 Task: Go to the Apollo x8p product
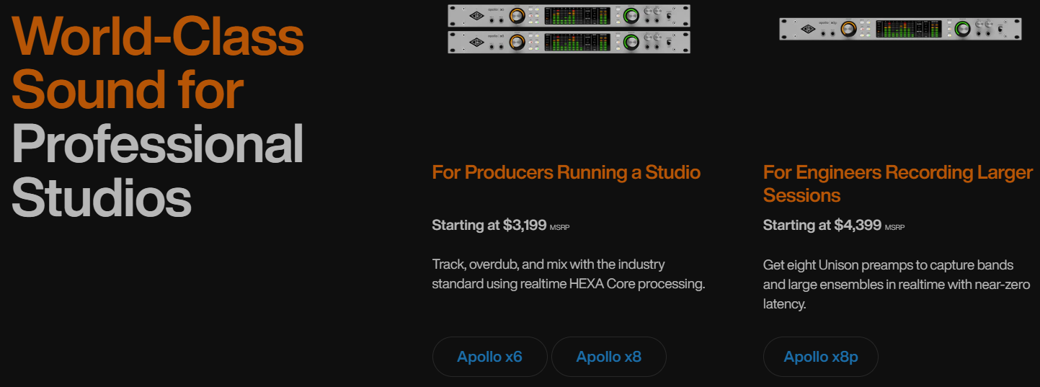click(x=821, y=357)
